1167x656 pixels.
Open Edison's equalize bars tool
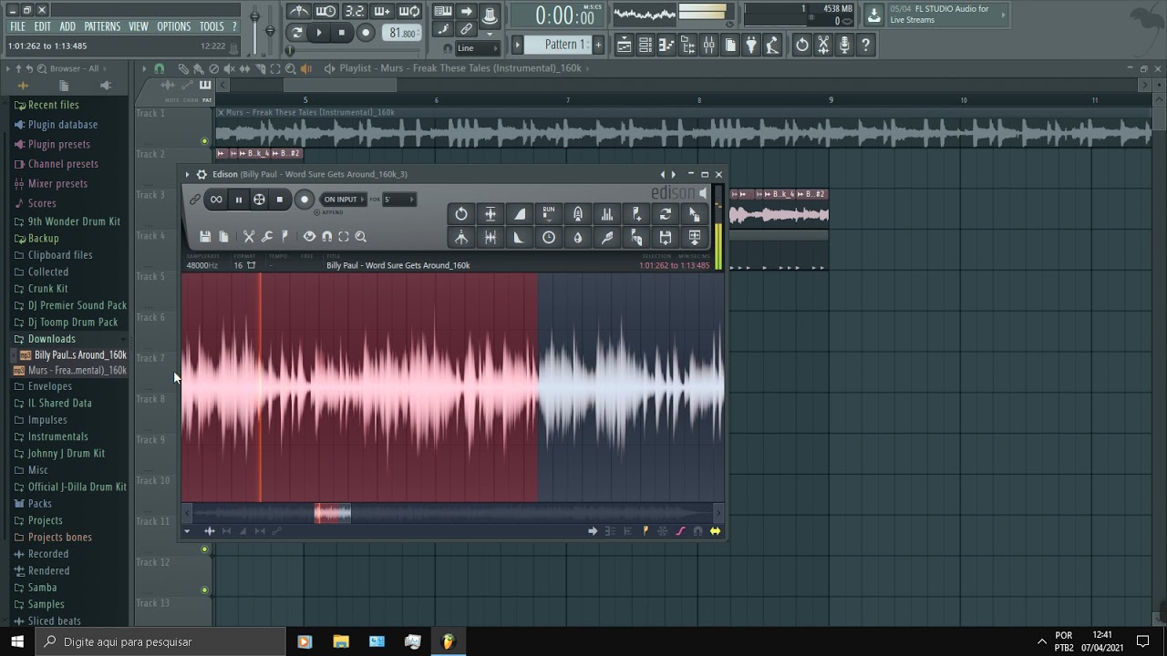607,214
